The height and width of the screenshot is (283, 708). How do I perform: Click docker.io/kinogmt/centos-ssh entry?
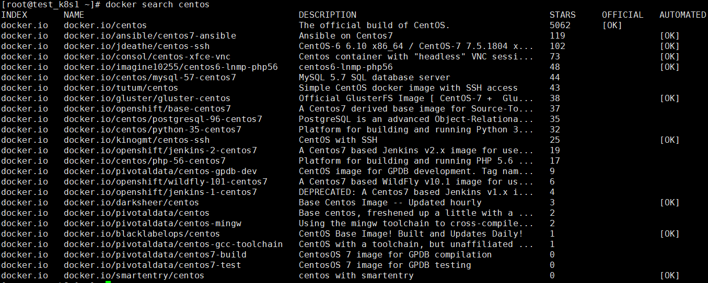coord(136,140)
